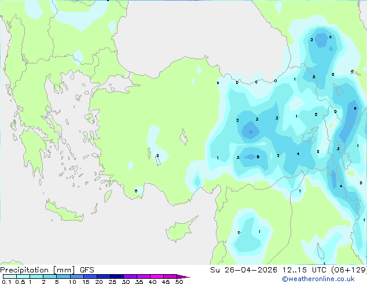
Task: Click the 10–15 mm legend color swatch
Action: (x=76, y=276)
